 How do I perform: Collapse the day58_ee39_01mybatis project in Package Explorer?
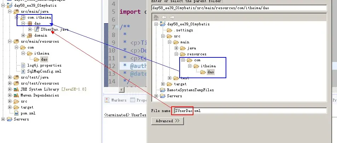(3, 5)
